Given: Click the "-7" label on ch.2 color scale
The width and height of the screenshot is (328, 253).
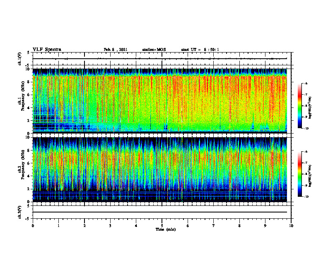Looking at the screenshot, I should click(x=306, y=163).
